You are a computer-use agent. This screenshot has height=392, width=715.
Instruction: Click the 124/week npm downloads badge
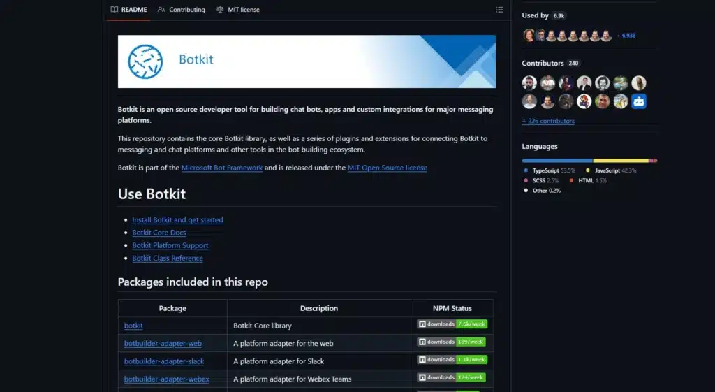pyautogui.click(x=451, y=377)
